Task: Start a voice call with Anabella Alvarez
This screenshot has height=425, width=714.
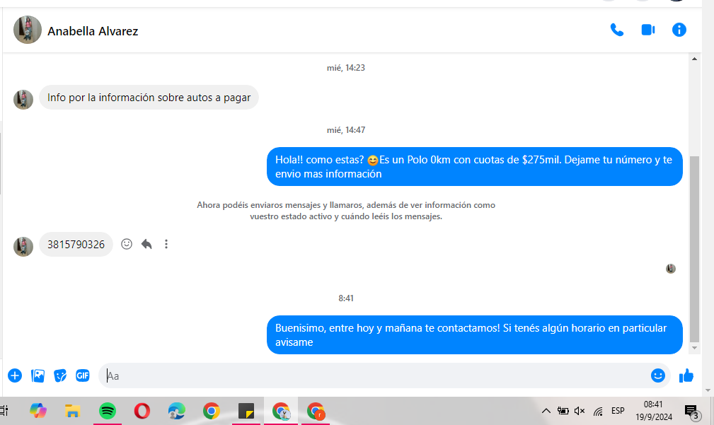Action: 616,30
